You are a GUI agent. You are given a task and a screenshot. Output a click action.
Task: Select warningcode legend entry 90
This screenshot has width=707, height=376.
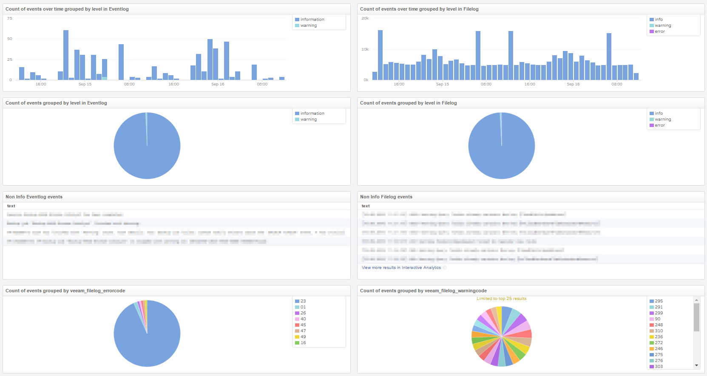pyautogui.click(x=655, y=319)
